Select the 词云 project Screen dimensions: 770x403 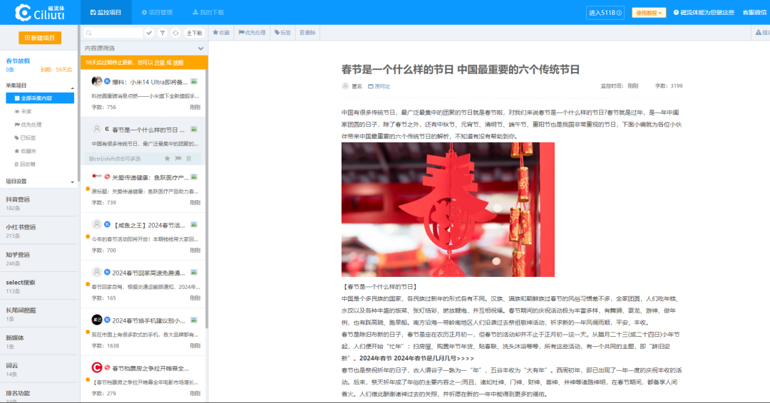pos(38,369)
